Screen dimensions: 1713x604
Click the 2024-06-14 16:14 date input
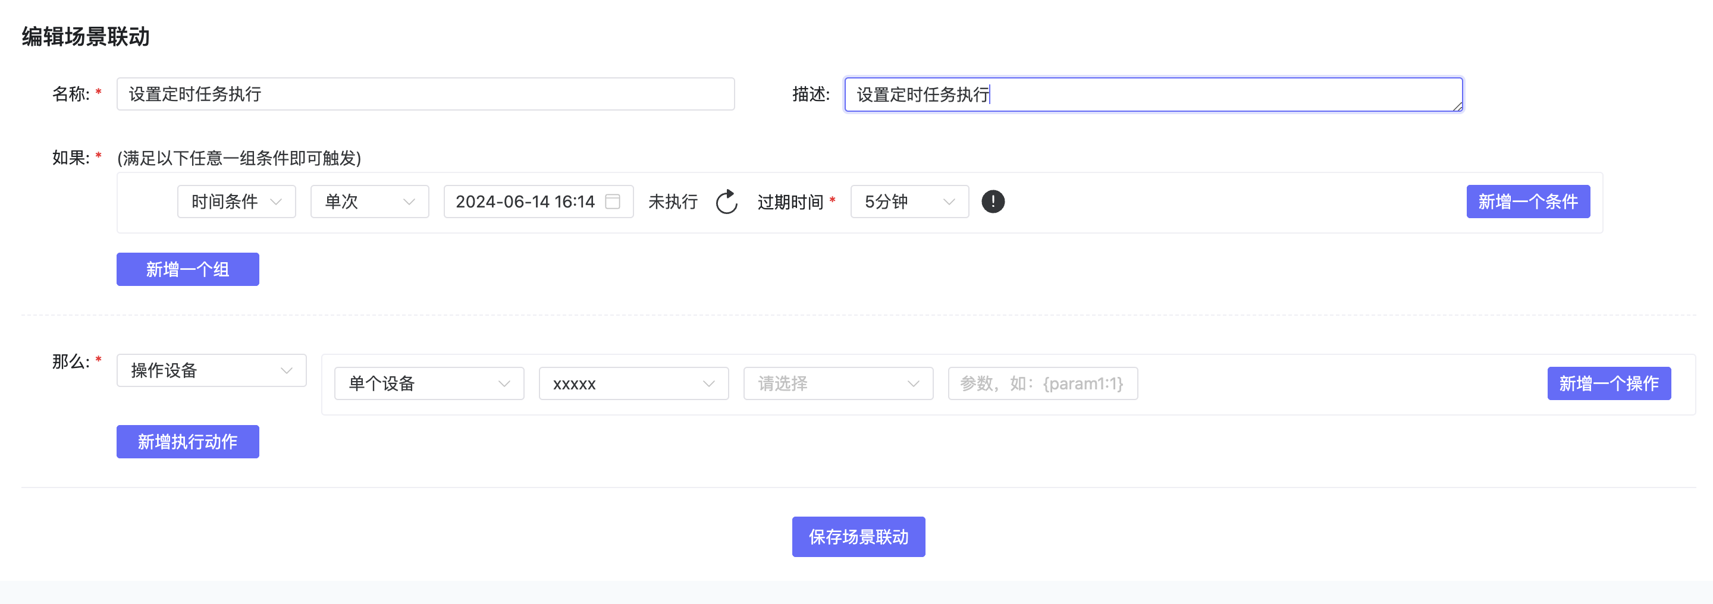pos(525,202)
